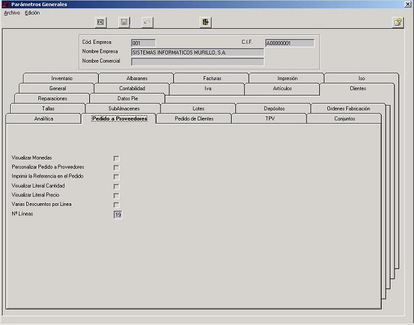The image size is (414, 325).
Task: Tick the Personalizar Pedido a Proveedores checkbox
Action: click(116, 168)
